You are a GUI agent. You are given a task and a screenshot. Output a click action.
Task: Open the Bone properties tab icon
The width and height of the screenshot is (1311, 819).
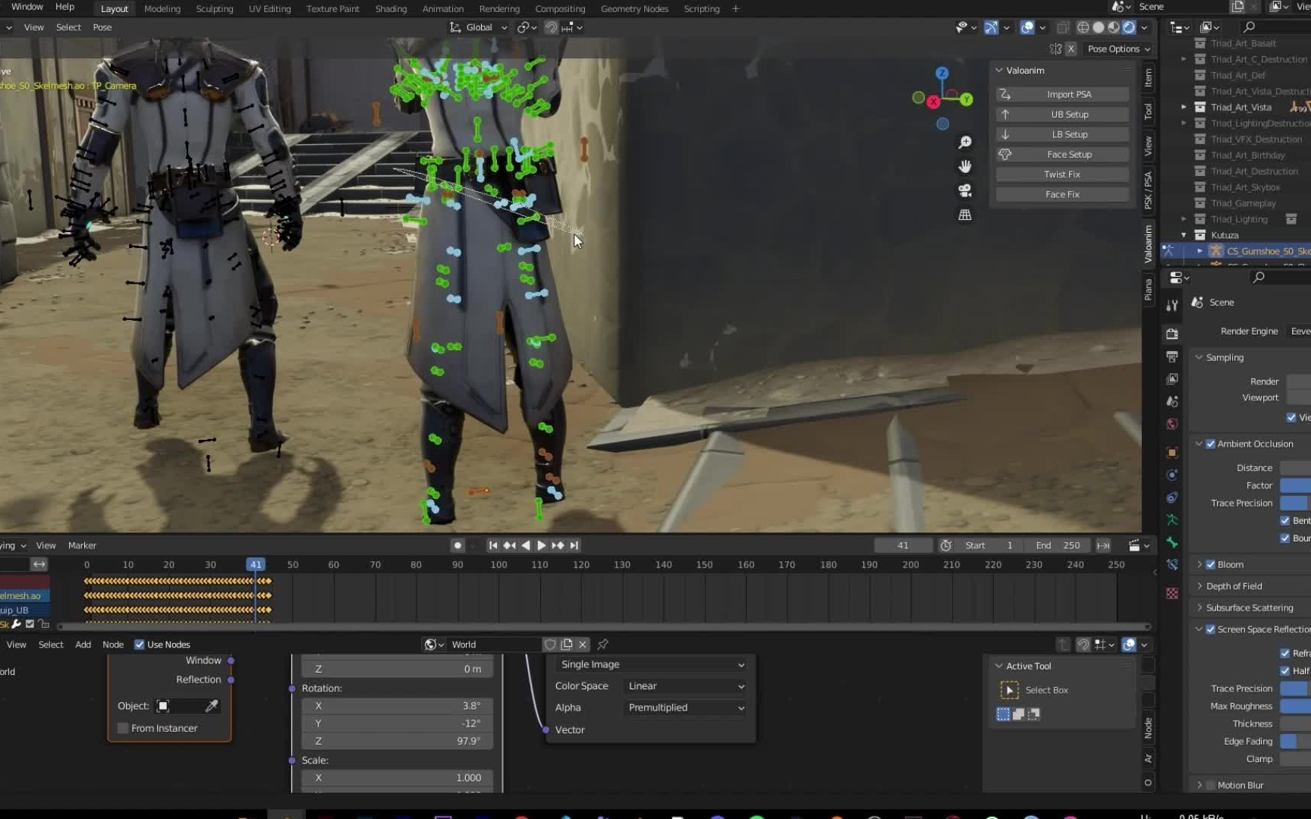point(1172,542)
